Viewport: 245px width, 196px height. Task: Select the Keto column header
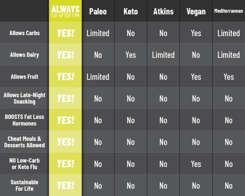[x=131, y=11]
